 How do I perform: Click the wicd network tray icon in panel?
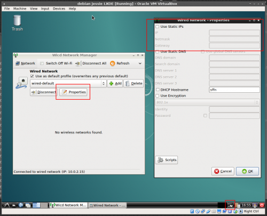230,205
